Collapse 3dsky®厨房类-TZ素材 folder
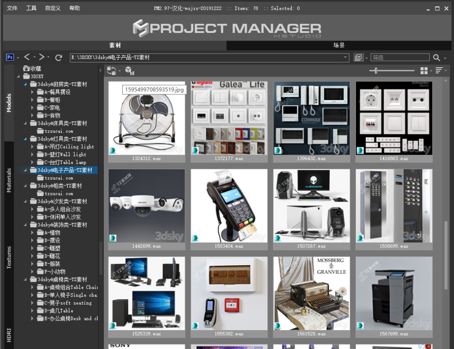The width and height of the screenshot is (454, 349). pyautogui.click(x=25, y=84)
